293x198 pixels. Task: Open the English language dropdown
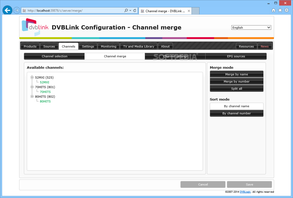251,27
